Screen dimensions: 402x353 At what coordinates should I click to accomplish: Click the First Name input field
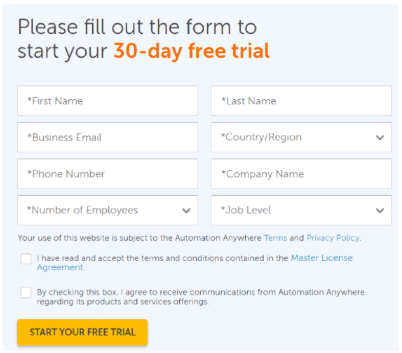coord(107,101)
